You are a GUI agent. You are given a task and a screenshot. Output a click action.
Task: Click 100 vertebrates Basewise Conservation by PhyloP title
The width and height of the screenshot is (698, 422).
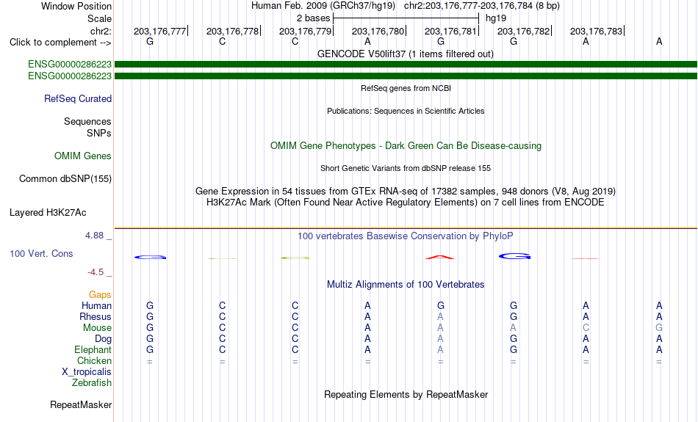click(406, 236)
